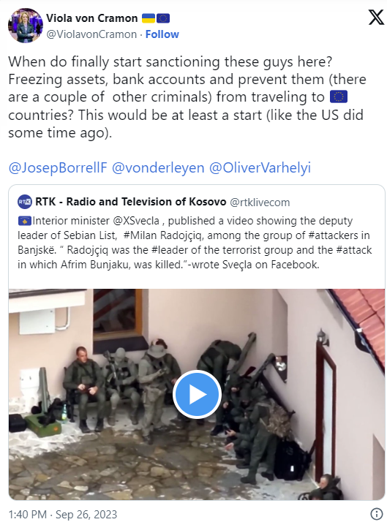Click the main tweet text about sanctions
387x522 pixels.
click(x=187, y=97)
